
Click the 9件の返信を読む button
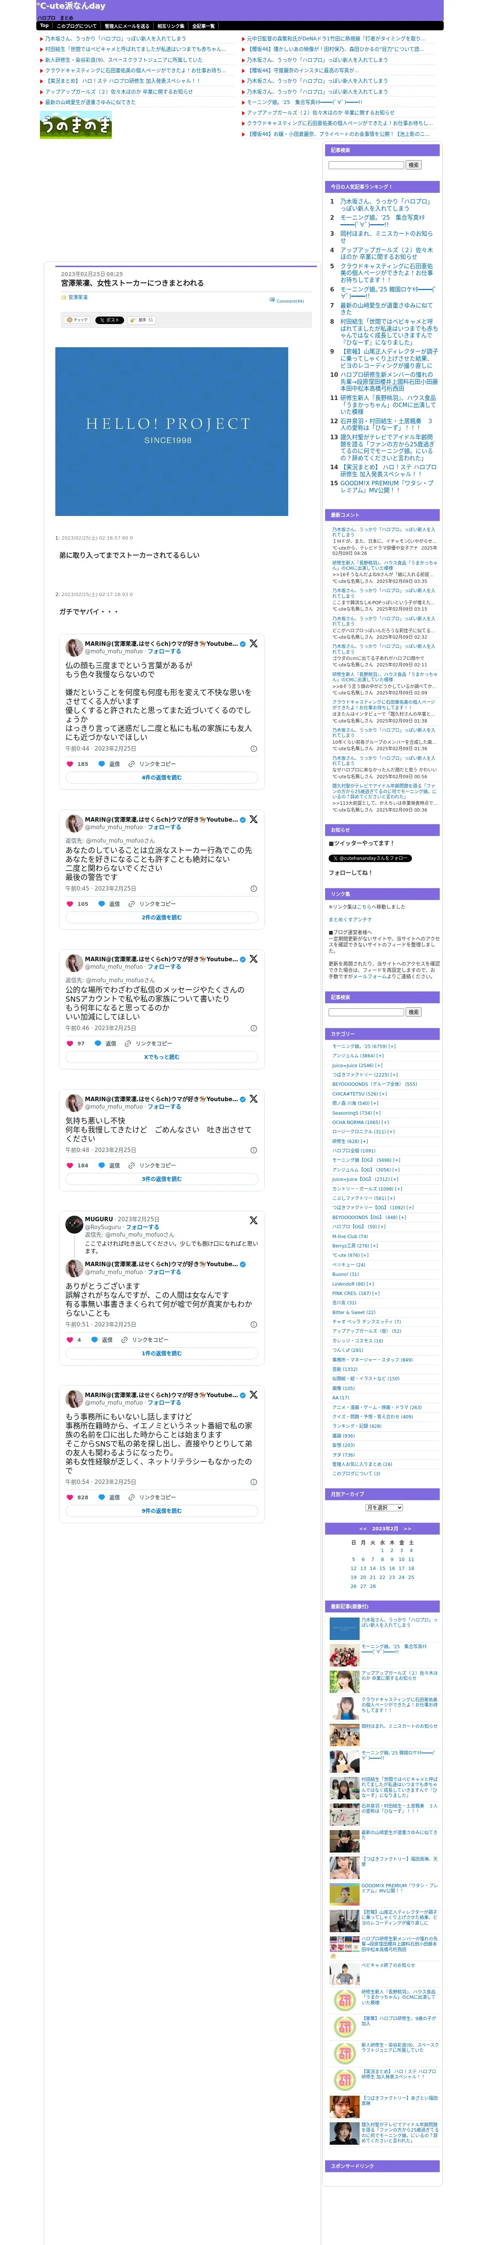(x=162, y=1511)
